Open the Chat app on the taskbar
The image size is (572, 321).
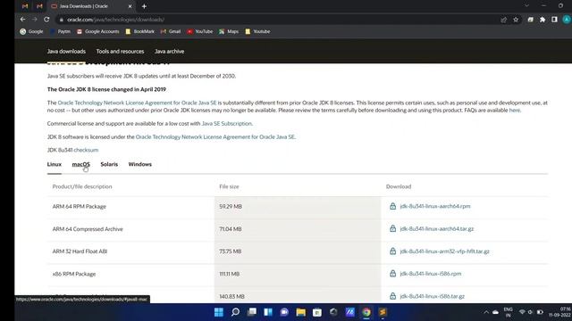coord(284,312)
